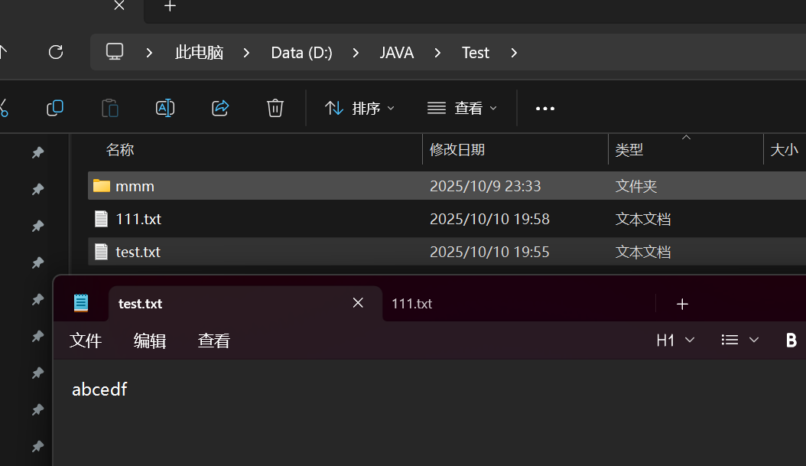Select the Rename icon in the toolbar
This screenshot has width=806, height=466.
point(164,108)
